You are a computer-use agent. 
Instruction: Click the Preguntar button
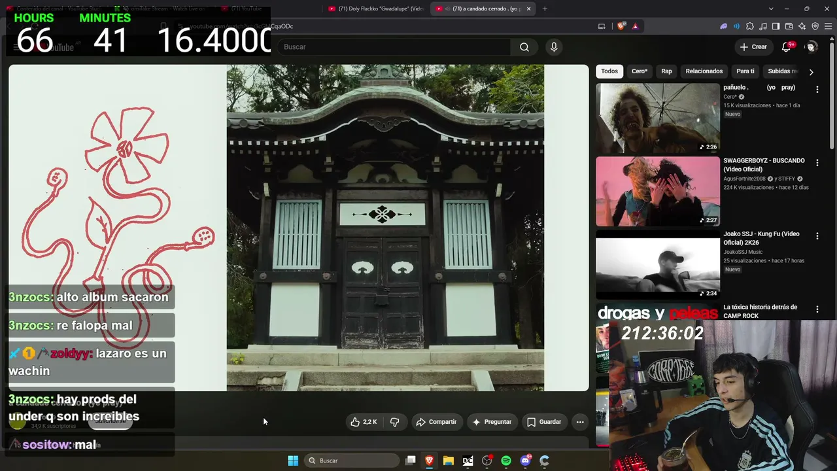pyautogui.click(x=492, y=422)
